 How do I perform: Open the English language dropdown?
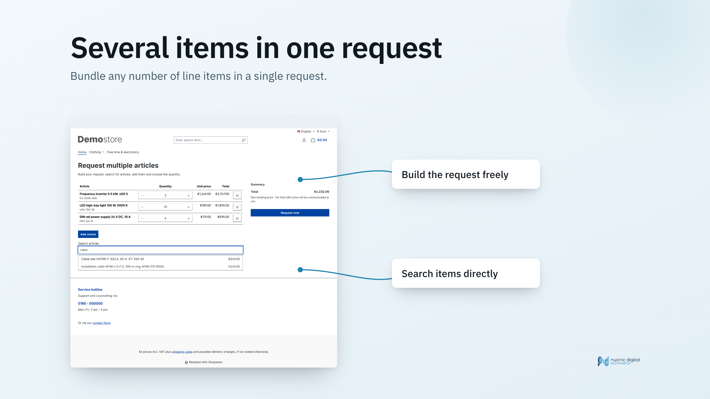pos(306,132)
